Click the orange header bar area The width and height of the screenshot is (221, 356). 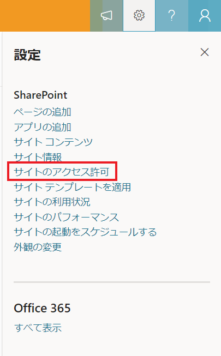(45, 16)
